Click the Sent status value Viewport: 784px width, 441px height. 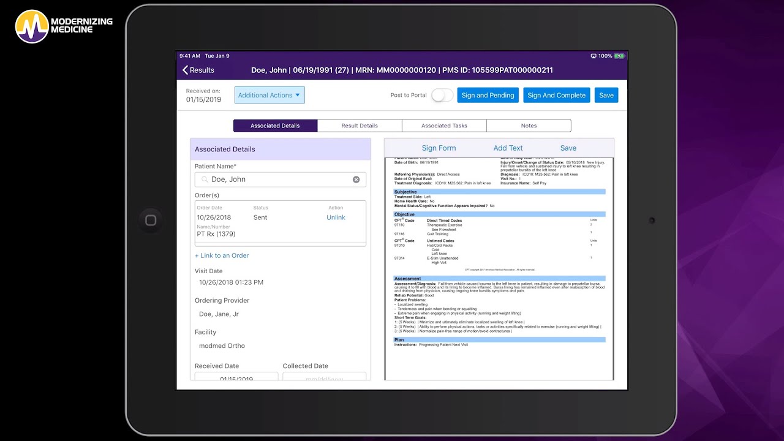pos(260,217)
